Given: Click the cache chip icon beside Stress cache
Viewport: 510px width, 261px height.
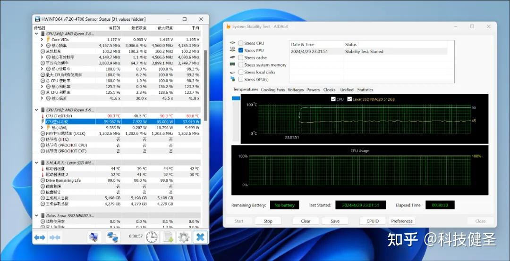Looking at the screenshot, I should tap(232, 57).
